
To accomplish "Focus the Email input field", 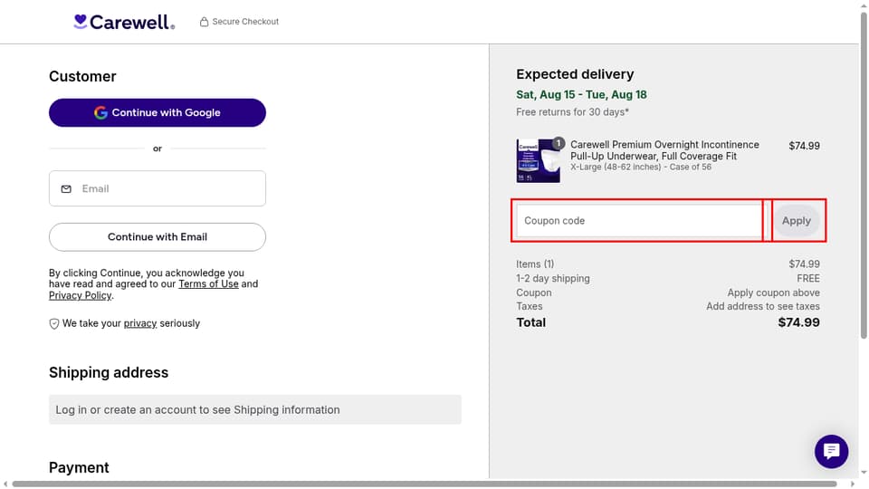I will pos(158,188).
